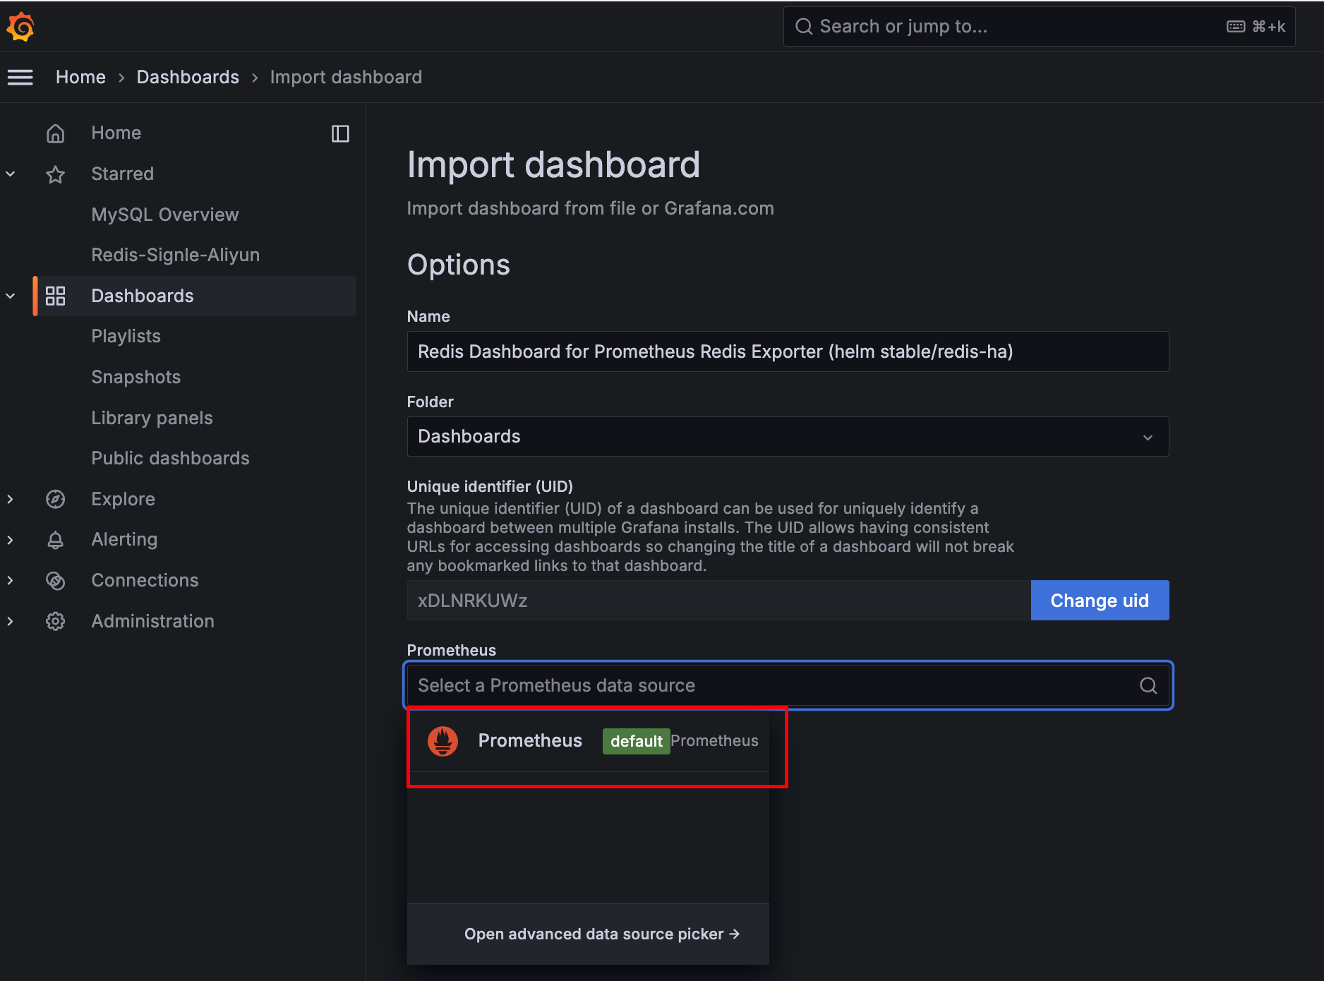
Task: Click the Home breadcrumb link
Action: (x=81, y=77)
